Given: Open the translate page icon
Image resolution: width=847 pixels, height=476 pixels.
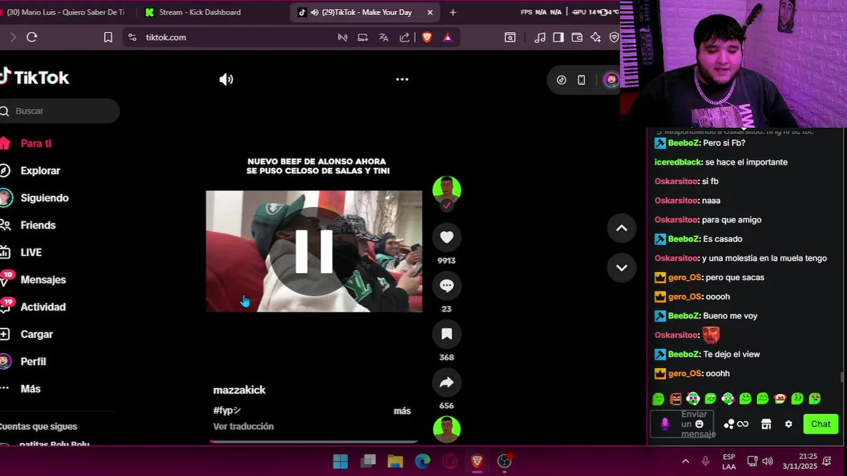Looking at the screenshot, I should coord(383,38).
